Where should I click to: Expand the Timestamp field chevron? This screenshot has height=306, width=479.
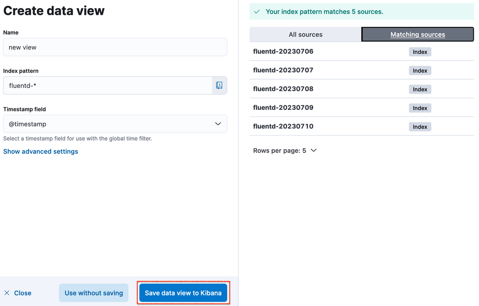(x=218, y=124)
